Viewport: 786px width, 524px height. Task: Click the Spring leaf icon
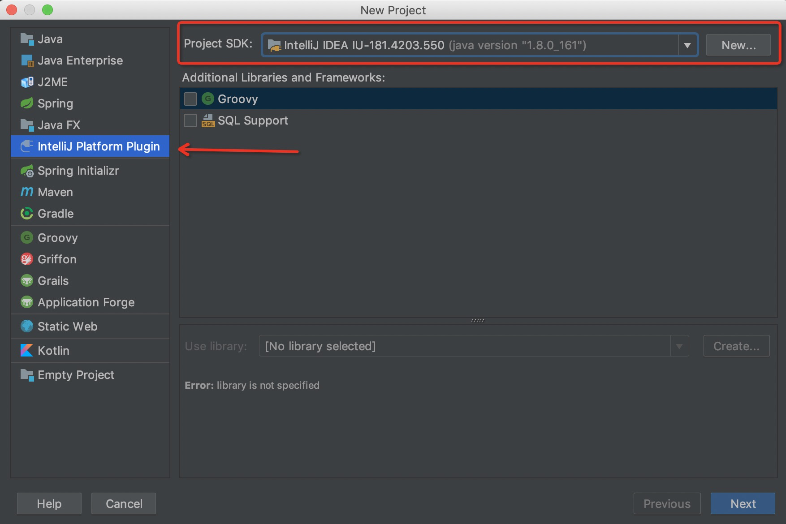point(27,103)
